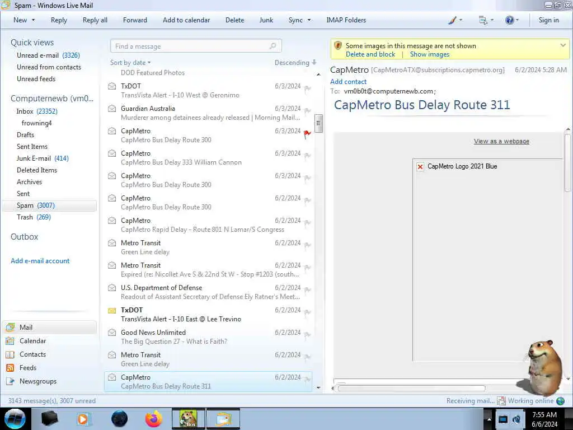573x430 pixels.
Task: Switch to Contacts view
Action: coord(32,354)
